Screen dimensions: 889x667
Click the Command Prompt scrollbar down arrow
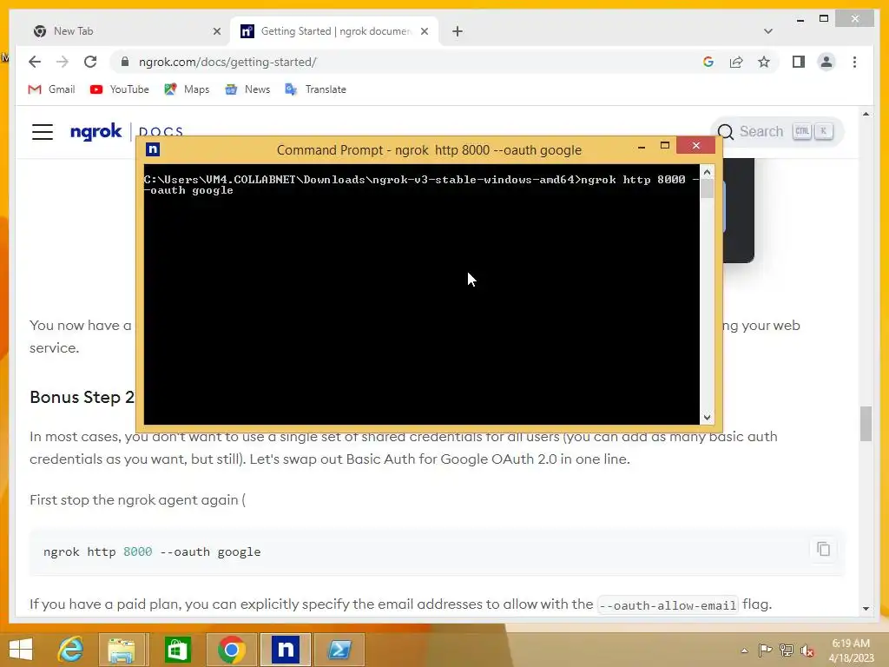click(707, 418)
